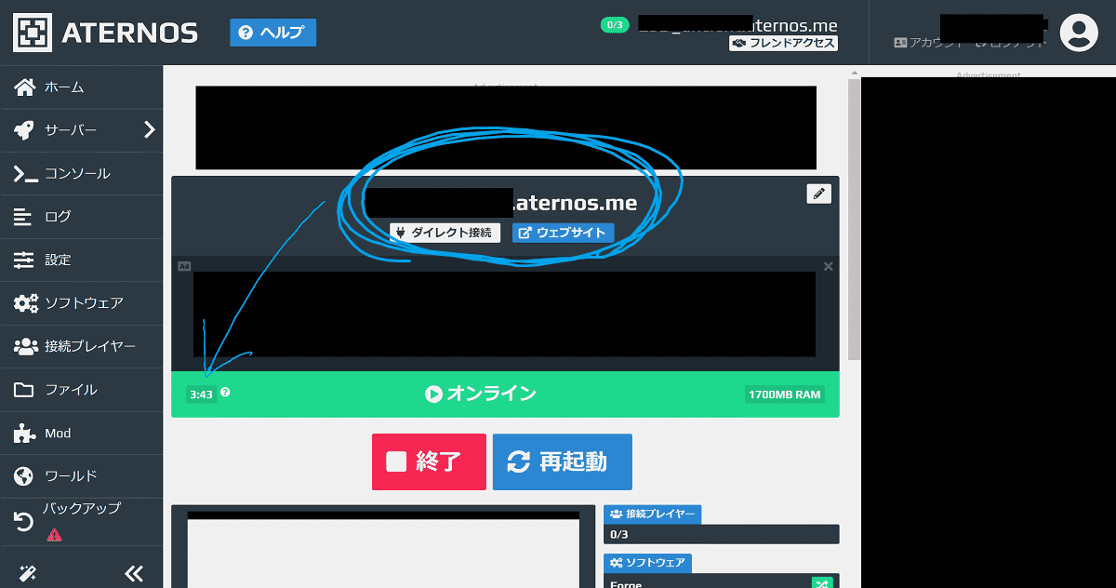Click the 3:43 countdown timer
This screenshot has height=588, width=1116.
tap(201, 394)
